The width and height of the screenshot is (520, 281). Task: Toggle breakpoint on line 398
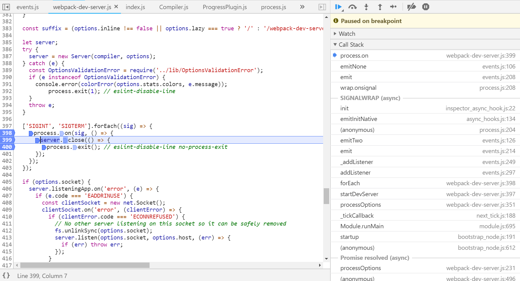(x=7, y=133)
